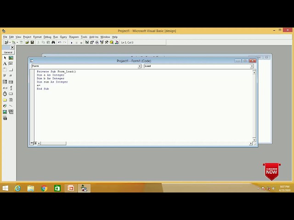Open the Add-Ins menu
Screen dimensions: 294x220
pos(94,37)
